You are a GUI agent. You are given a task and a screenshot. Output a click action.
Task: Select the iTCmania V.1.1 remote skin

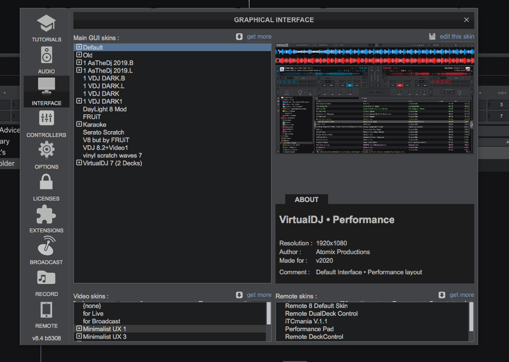point(306,321)
